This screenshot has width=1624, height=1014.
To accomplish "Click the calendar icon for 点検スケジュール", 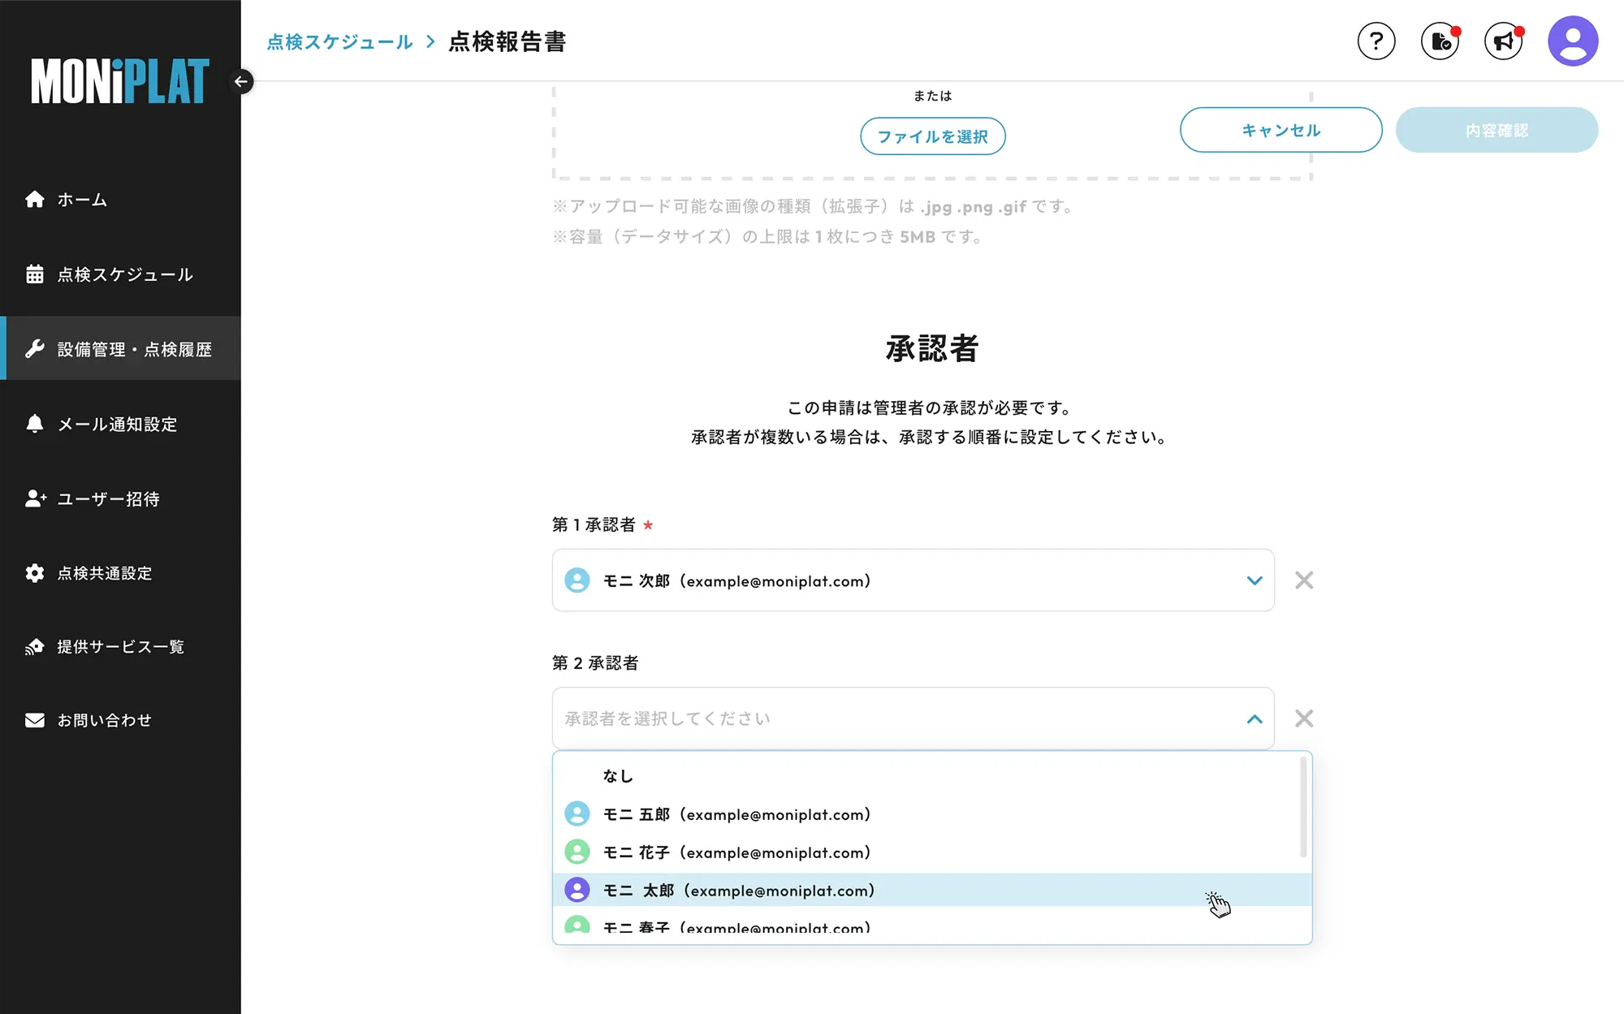I will point(35,274).
